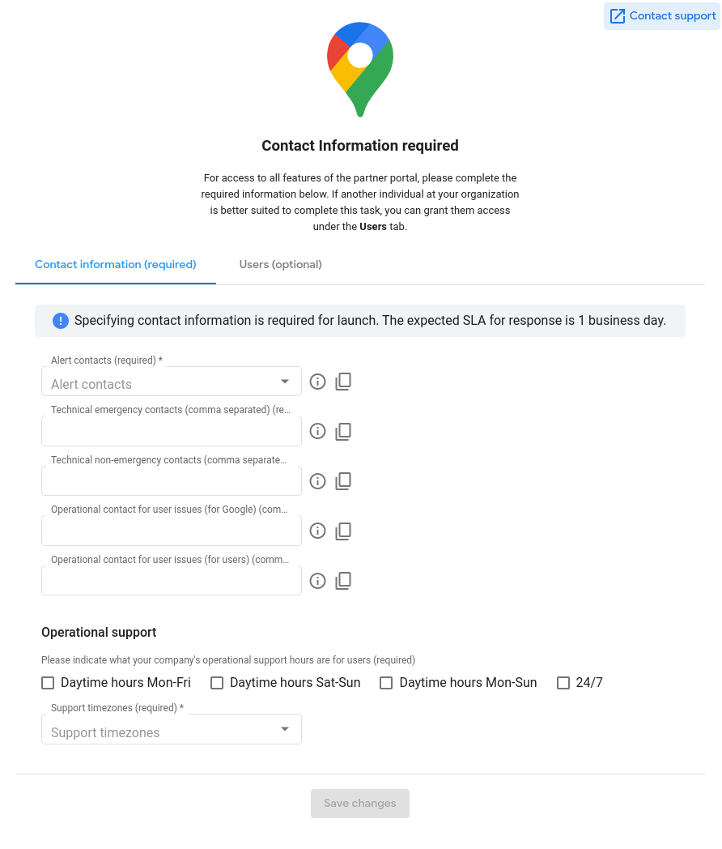Click the blue info icon in the SLA banner
Screen dimensions: 722x849
click(60, 321)
